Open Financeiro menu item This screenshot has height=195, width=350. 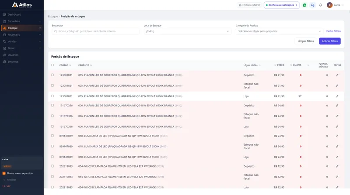click(x=22, y=35)
